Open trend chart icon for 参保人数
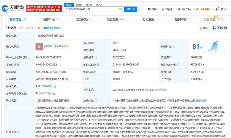This screenshot has height=138, width=231. (x=55, y=86)
